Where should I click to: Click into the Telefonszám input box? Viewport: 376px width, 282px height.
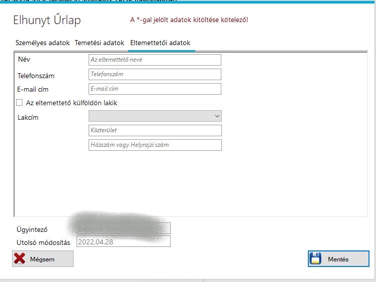point(155,74)
